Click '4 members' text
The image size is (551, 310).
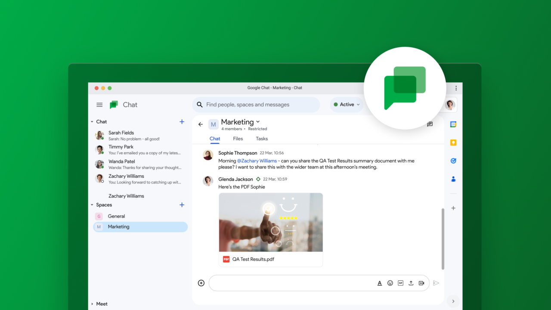(232, 129)
